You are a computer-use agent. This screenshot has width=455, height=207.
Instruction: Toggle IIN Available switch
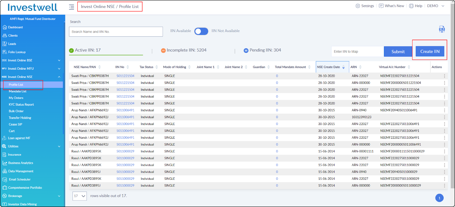click(x=201, y=31)
